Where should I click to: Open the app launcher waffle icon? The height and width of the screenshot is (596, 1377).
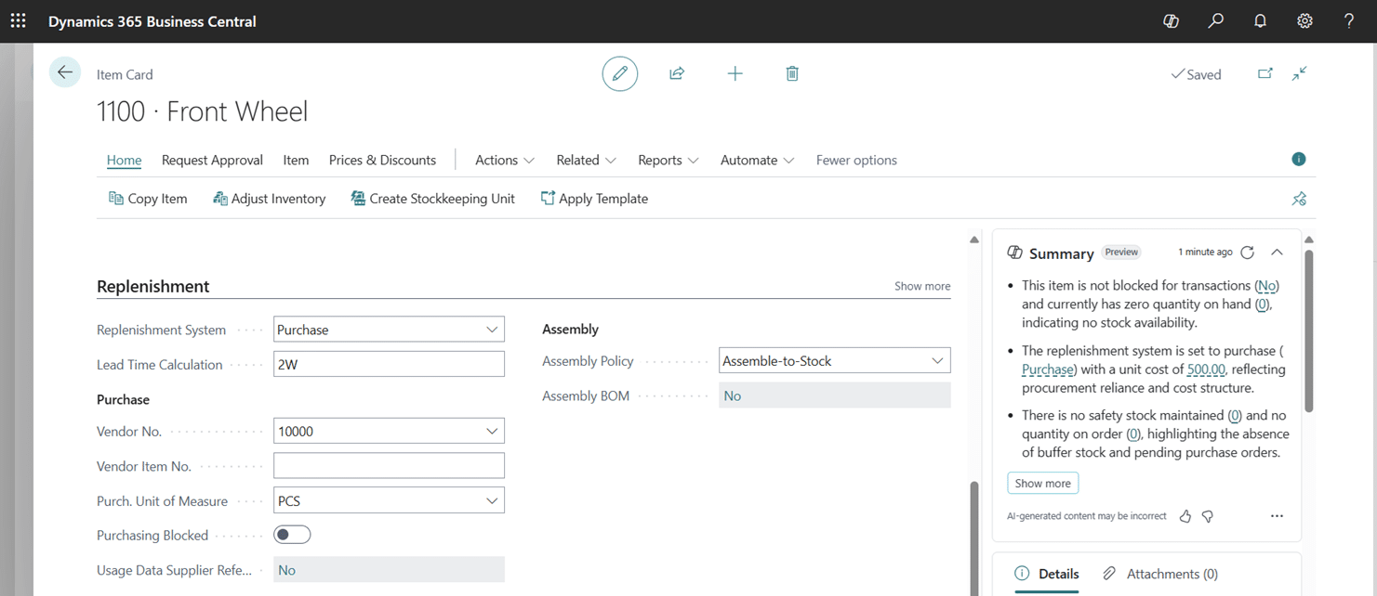(x=18, y=20)
